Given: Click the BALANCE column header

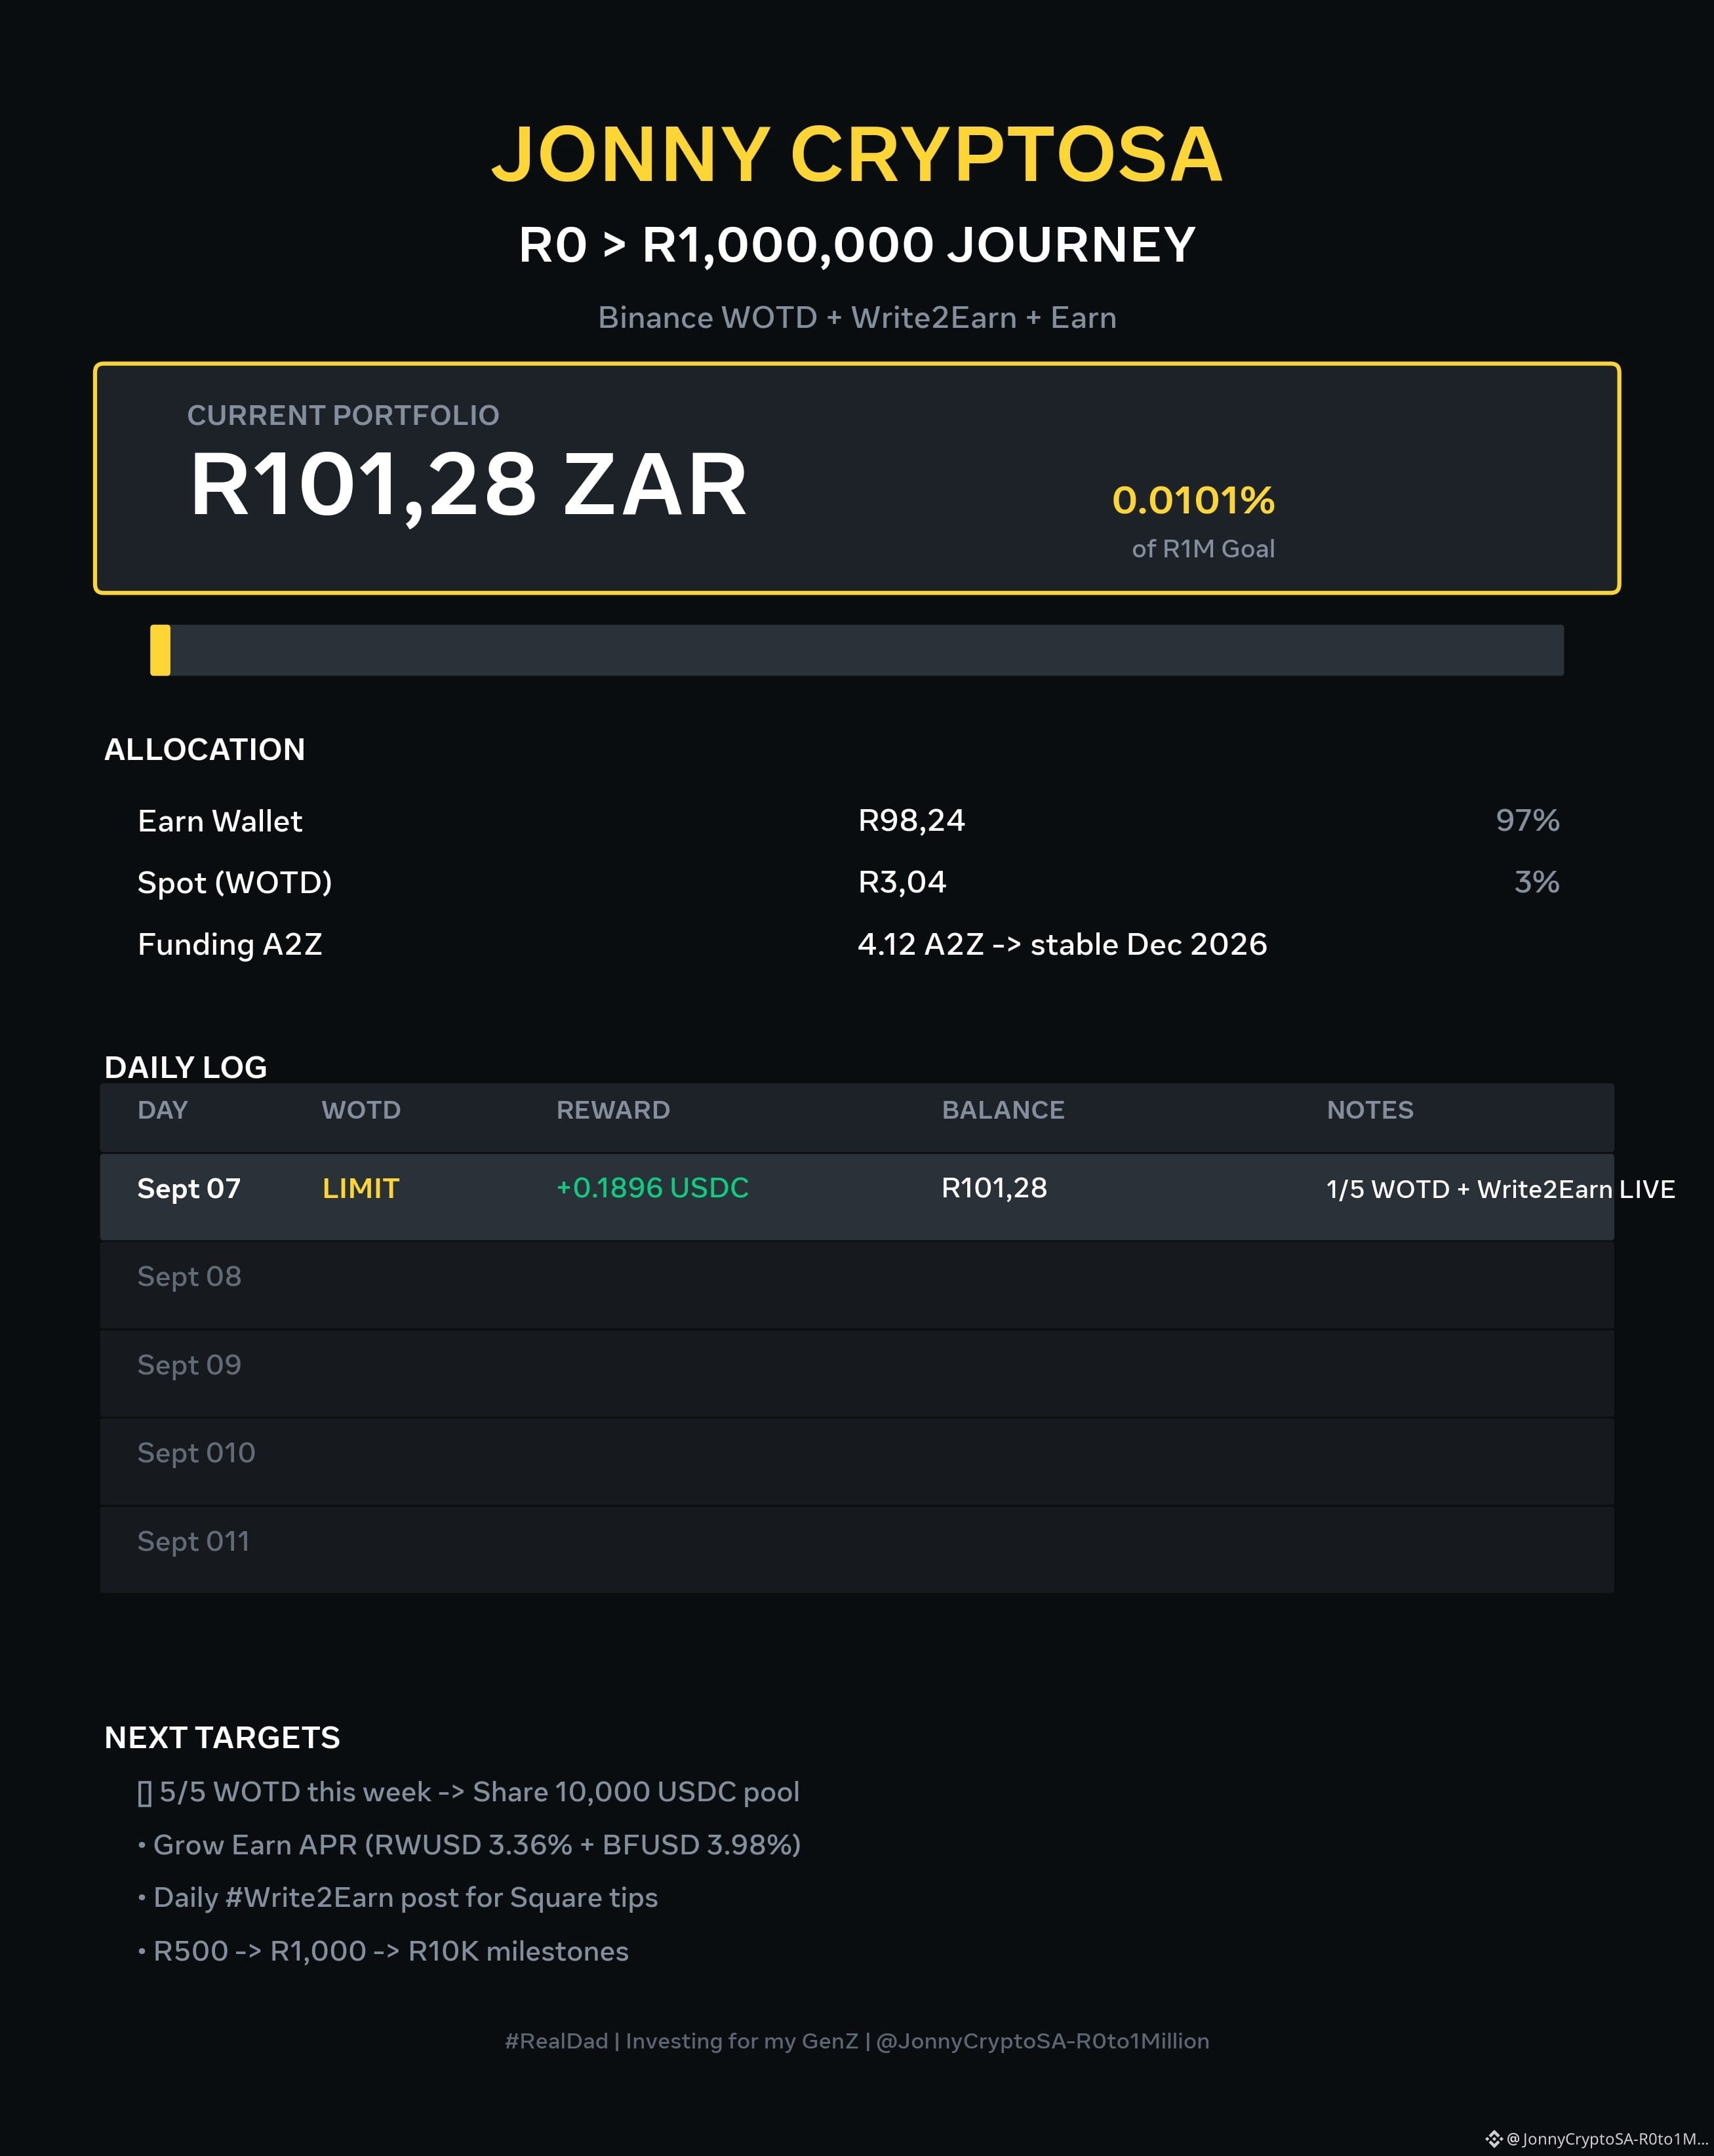Looking at the screenshot, I should click(1003, 1110).
